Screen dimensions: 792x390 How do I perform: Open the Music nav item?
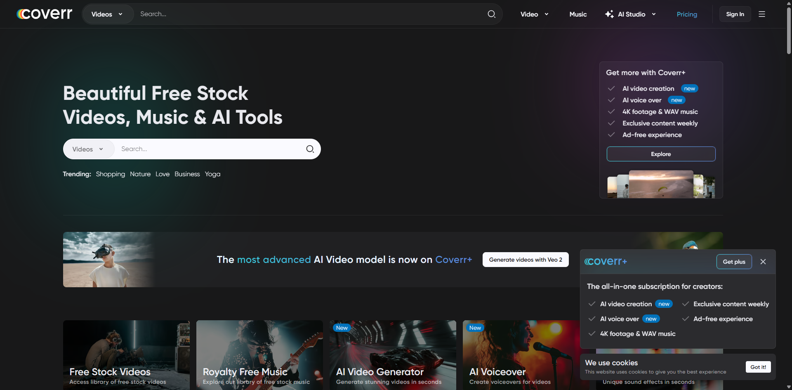pos(578,14)
